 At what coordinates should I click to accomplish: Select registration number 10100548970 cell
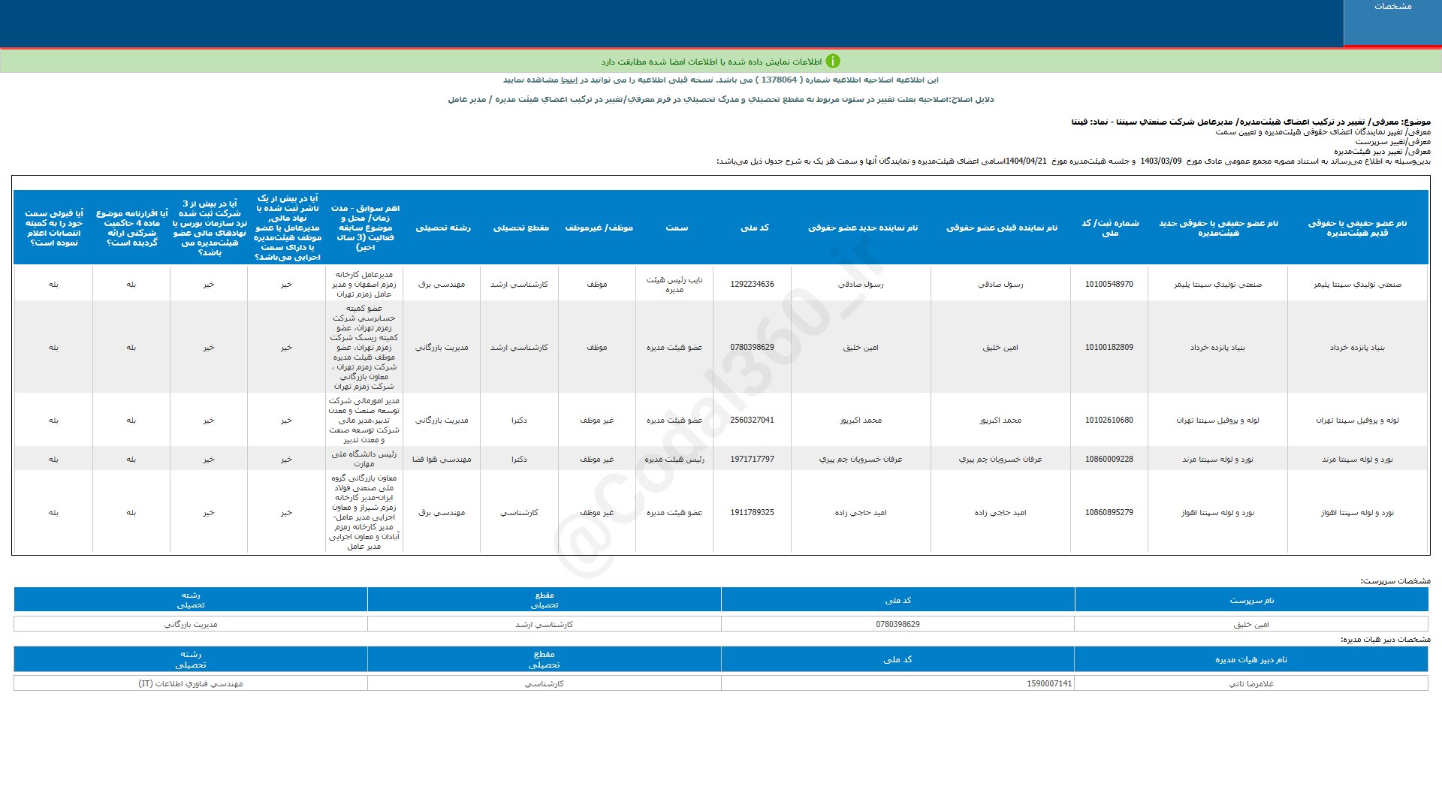click(x=1109, y=285)
